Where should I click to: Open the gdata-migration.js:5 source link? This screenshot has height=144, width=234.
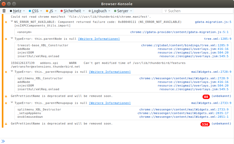[x=213, y=22]
